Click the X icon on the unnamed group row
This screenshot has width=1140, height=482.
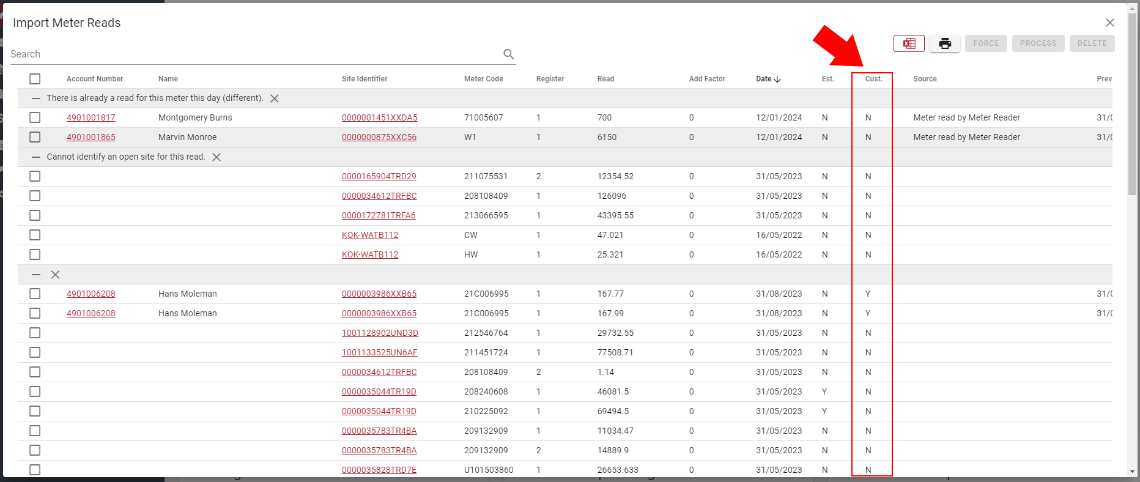(56, 275)
